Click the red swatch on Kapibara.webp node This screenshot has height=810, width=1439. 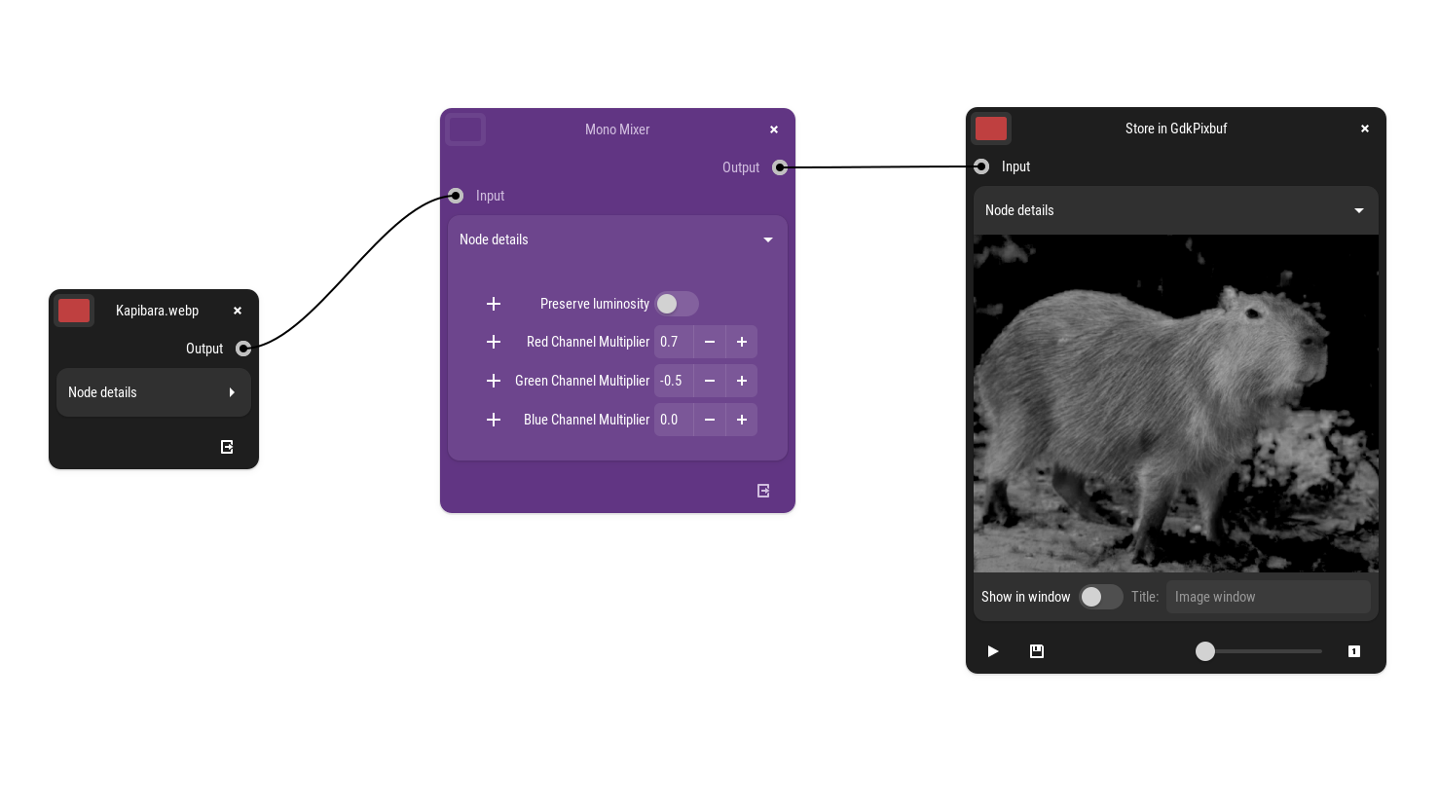(x=74, y=311)
